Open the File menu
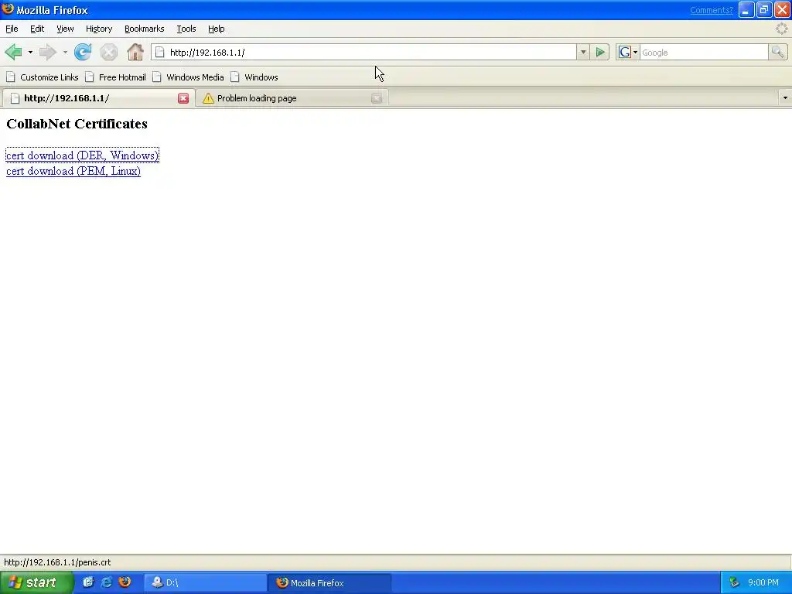This screenshot has height=594, width=792. click(12, 29)
